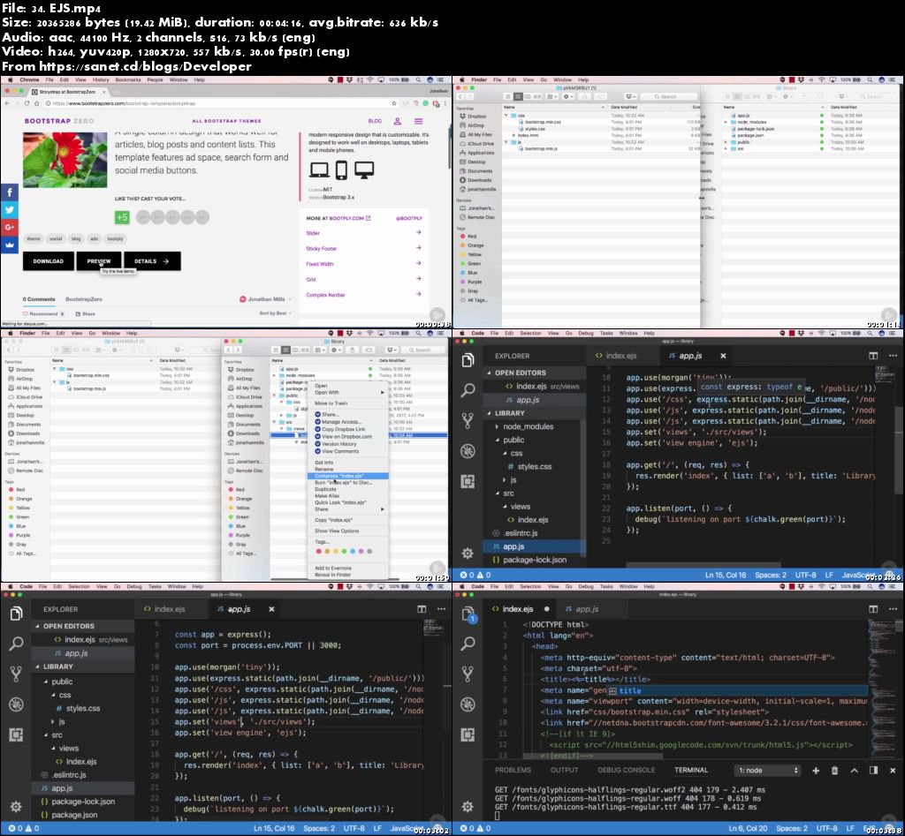Click Chrome's address bar showing bootstrapzero.com

[x=219, y=103]
